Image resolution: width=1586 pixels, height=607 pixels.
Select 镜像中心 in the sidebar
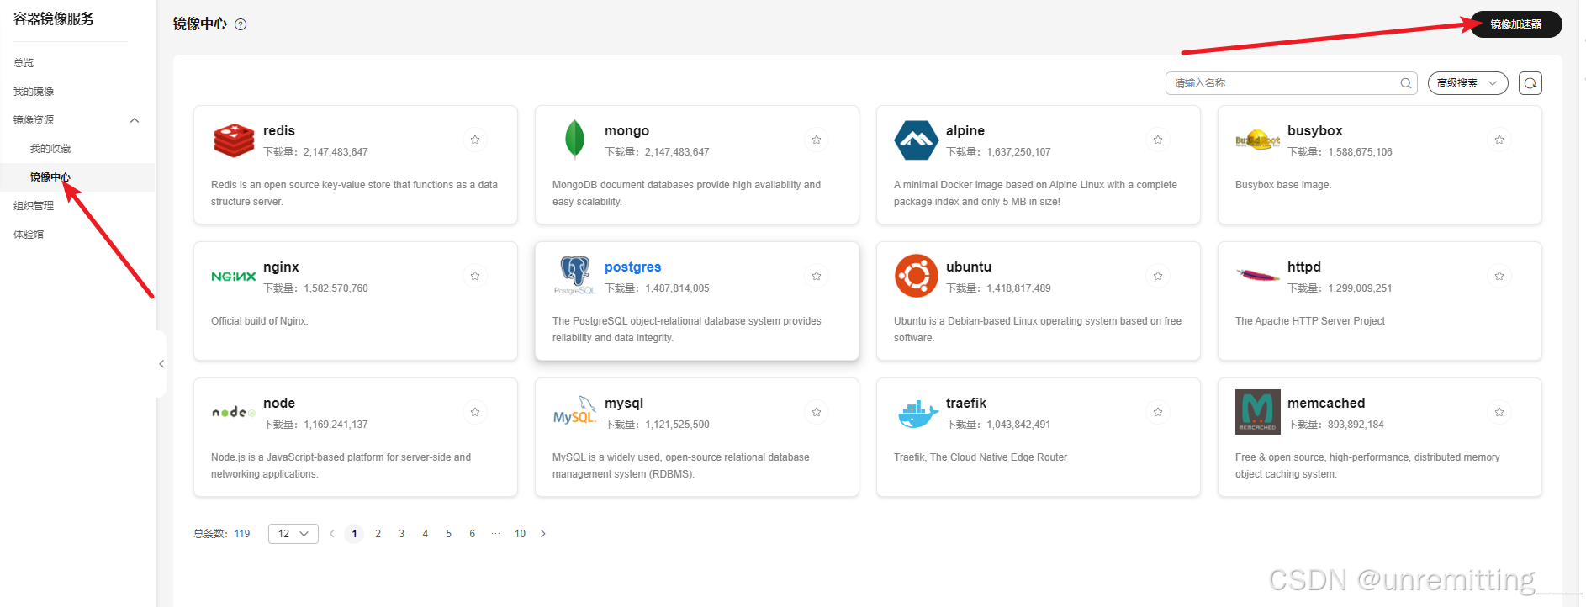click(50, 177)
